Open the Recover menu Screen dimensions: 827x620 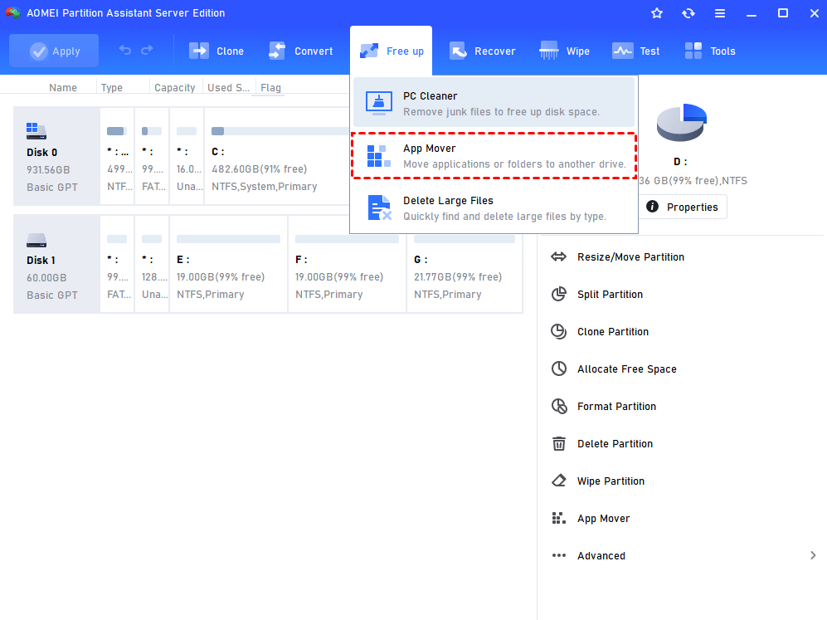click(x=482, y=51)
